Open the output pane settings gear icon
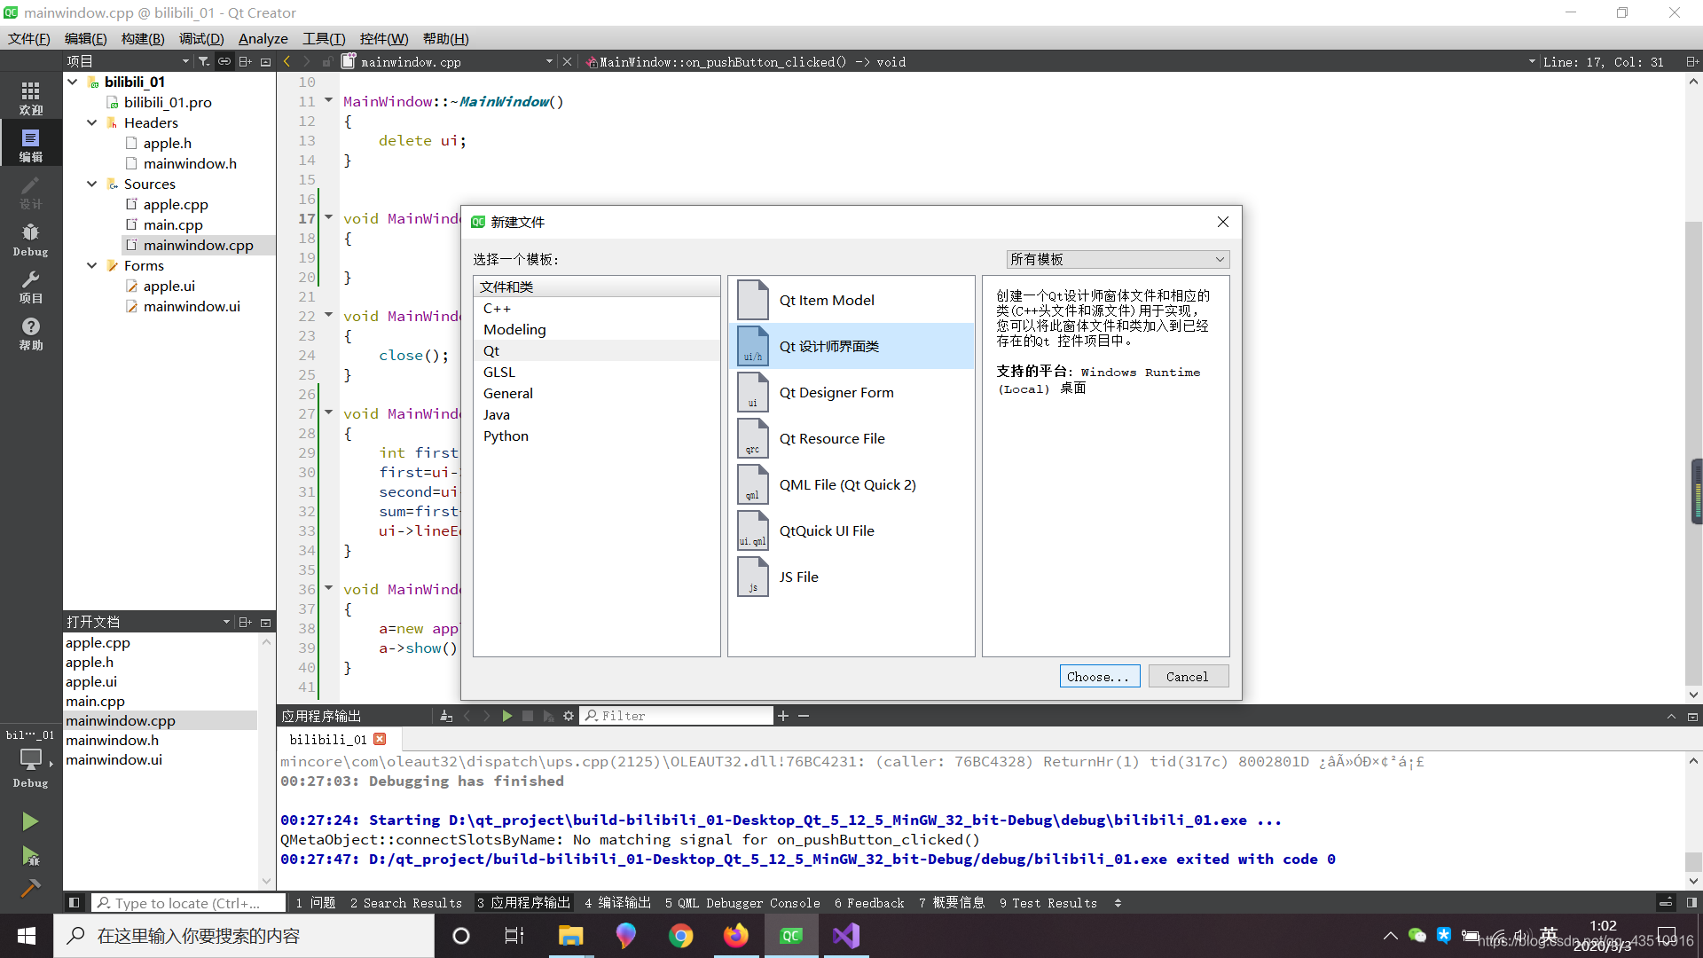This screenshot has width=1703, height=958. (x=569, y=716)
